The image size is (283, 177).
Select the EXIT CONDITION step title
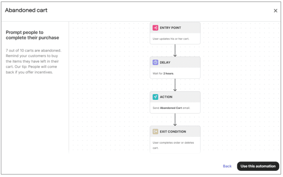tap(174, 131)
